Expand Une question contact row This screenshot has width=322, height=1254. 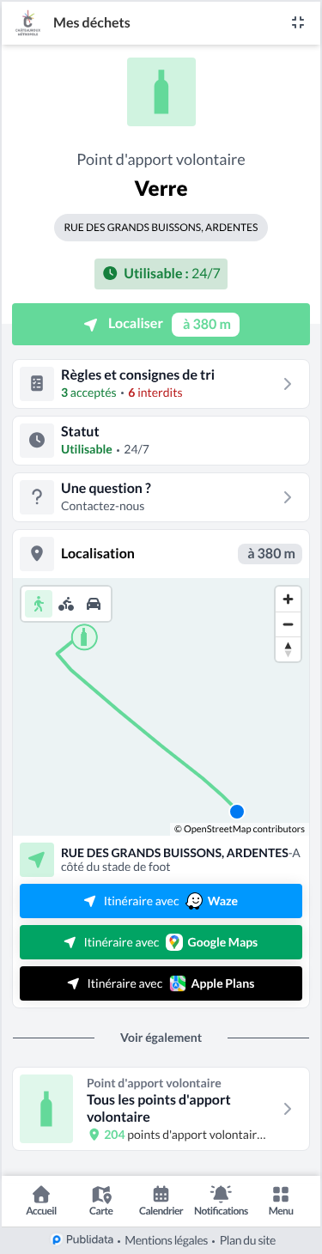click(x=161, y=497)
